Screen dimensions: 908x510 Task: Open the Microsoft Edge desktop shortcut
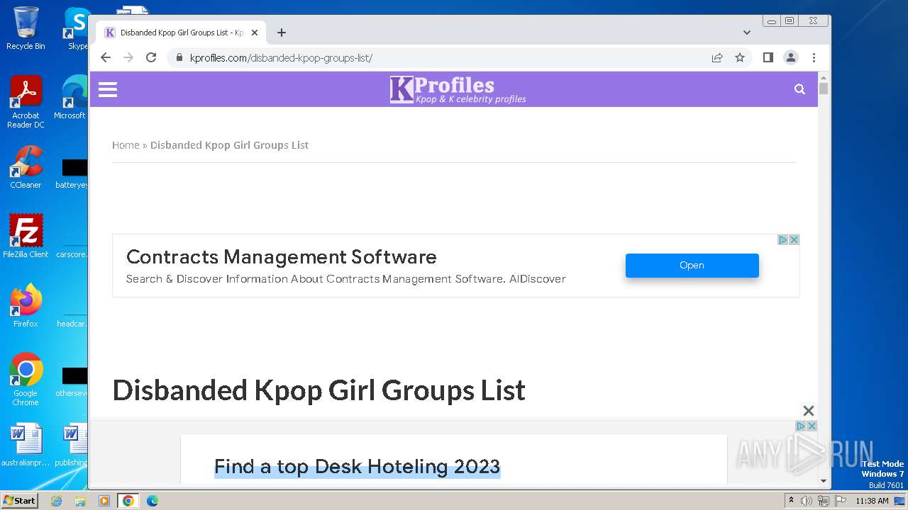coord(71,98)
